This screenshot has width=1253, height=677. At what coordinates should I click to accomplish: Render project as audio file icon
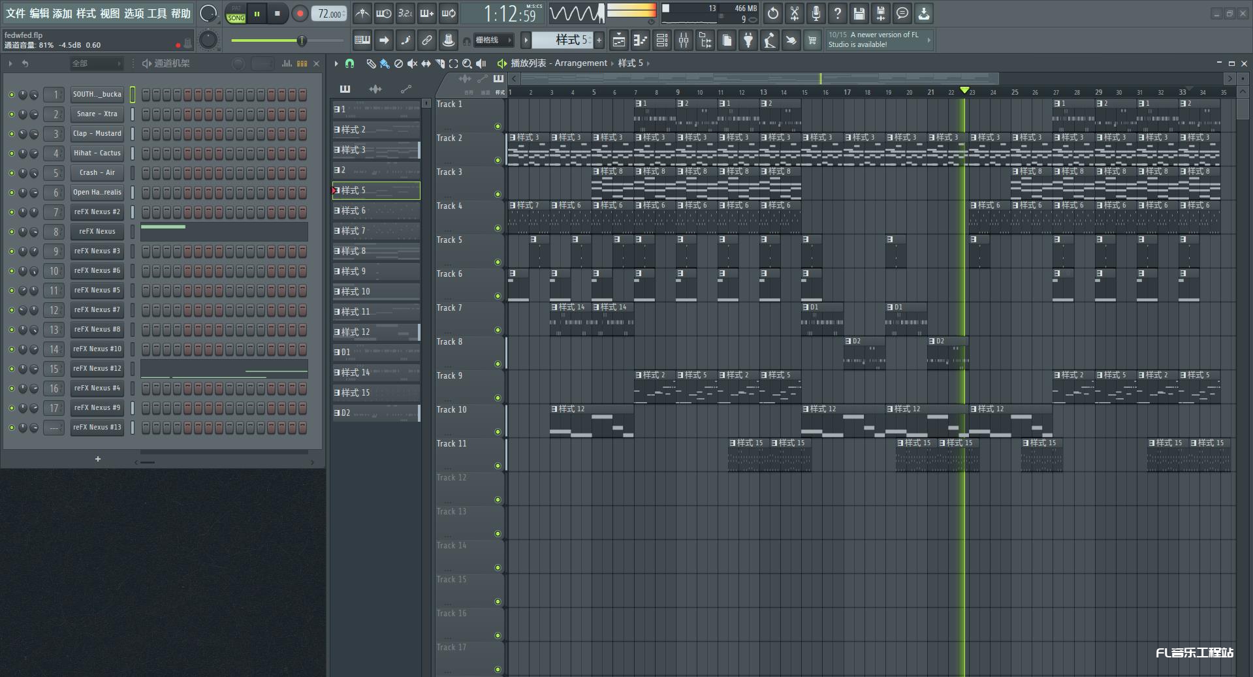(x=881, y=13)
